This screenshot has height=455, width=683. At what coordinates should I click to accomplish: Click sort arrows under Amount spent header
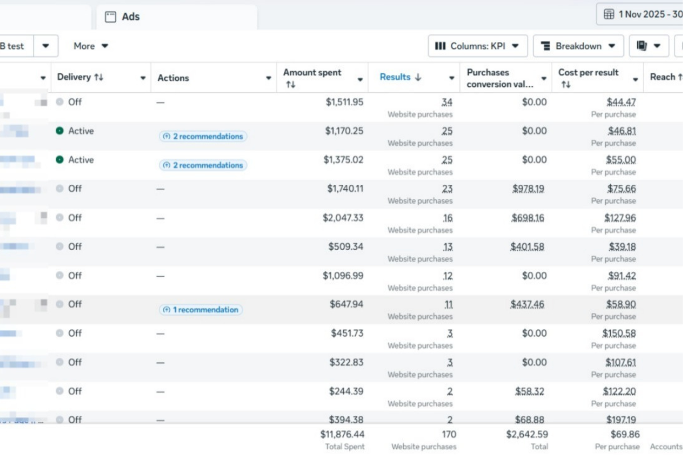pyautogui.click(x=290, y=85)
